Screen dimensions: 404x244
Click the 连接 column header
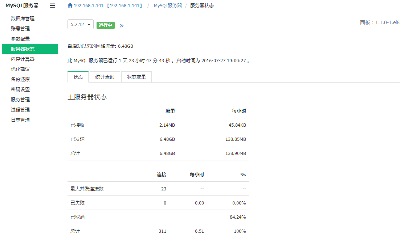tap(162, 174)
